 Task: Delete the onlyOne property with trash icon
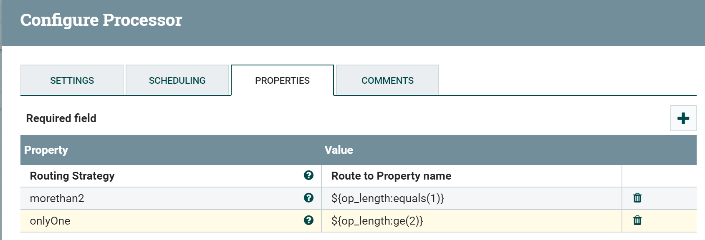pyautogui.click(x=637, y=220)
